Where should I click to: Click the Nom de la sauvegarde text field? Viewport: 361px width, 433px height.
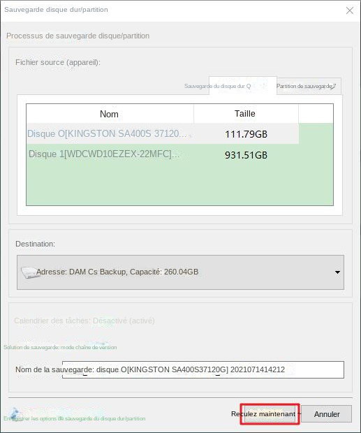point(203,369)
